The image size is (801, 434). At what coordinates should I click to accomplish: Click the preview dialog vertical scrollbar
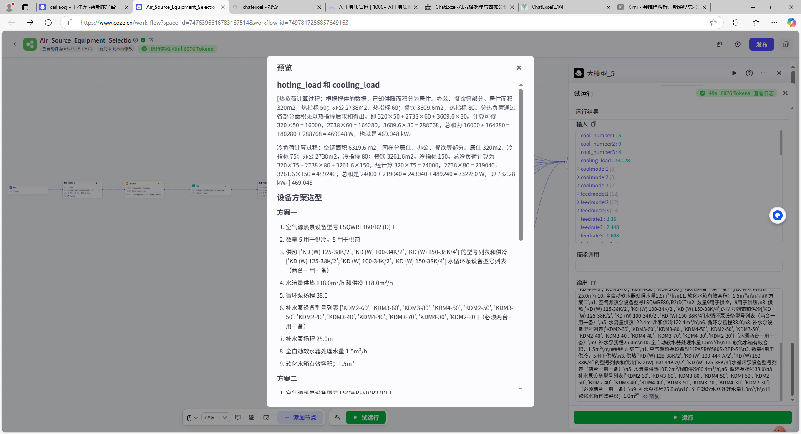[521, 165]
